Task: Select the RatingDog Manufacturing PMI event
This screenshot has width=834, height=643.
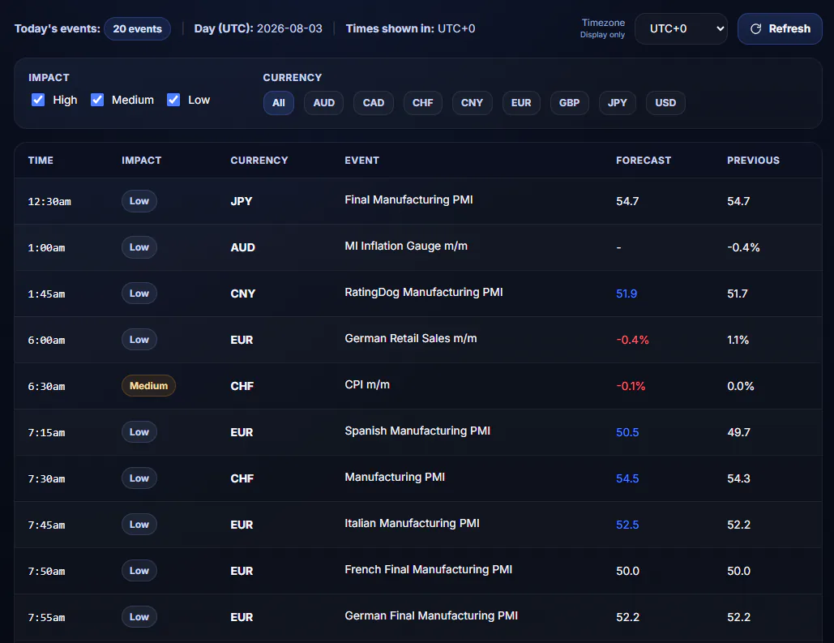Action: point(423,292)
